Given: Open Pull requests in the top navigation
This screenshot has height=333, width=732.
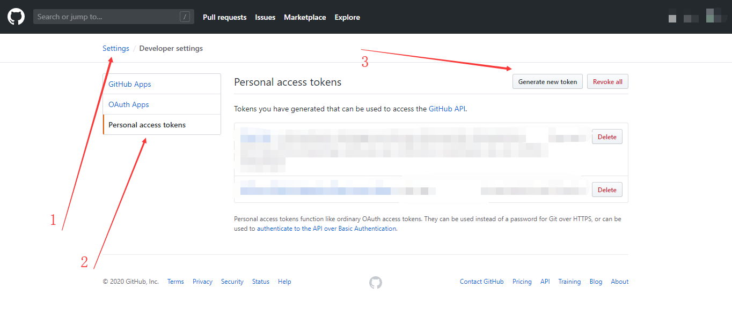Looking at the screenshot, I should (x=225, y=17).
